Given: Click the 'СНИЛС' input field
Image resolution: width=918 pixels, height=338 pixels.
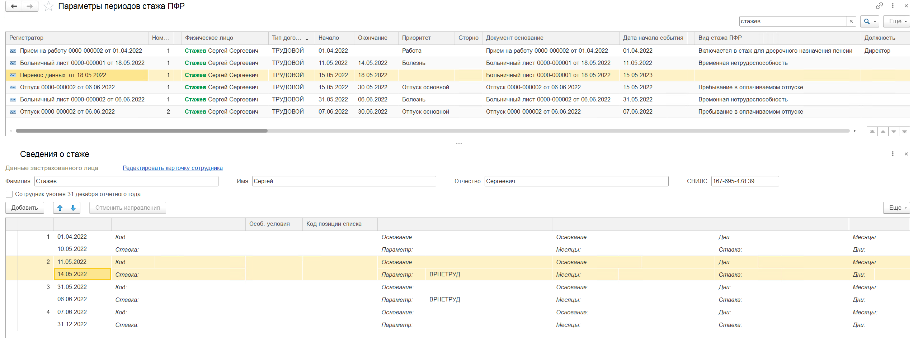Looking at the screenshot, I should (745, 181).
